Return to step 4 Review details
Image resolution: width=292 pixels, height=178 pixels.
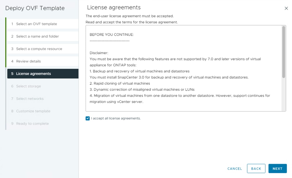coord(28,61)
